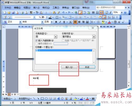Open the 文件 menu
The height and width of the screenshot is (106, 132).
8,8
